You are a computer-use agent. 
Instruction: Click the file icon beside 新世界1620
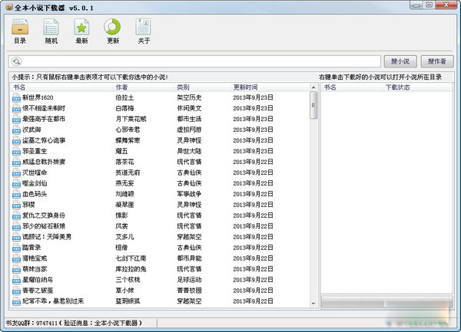click(16, 97)
